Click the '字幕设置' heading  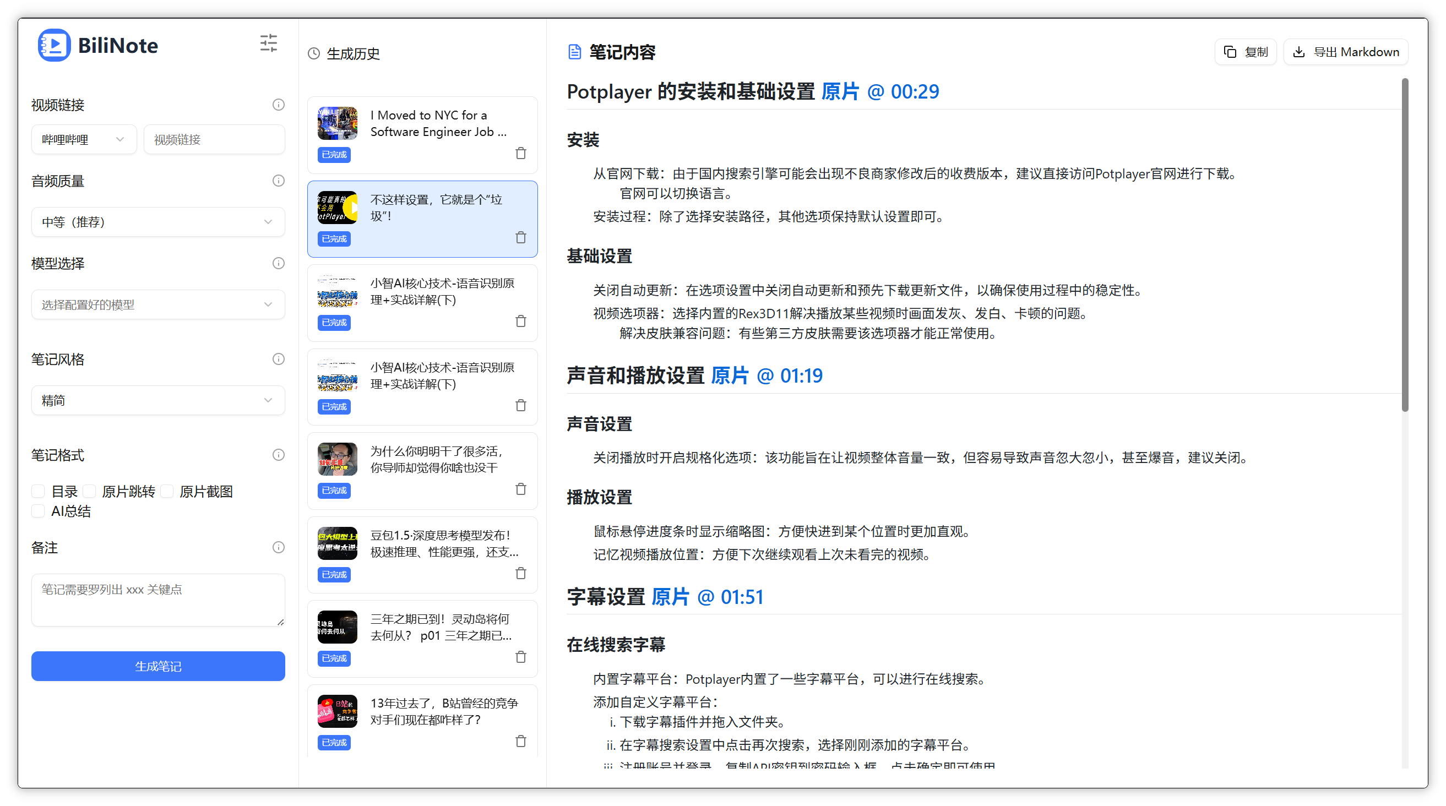pos(606,597)
